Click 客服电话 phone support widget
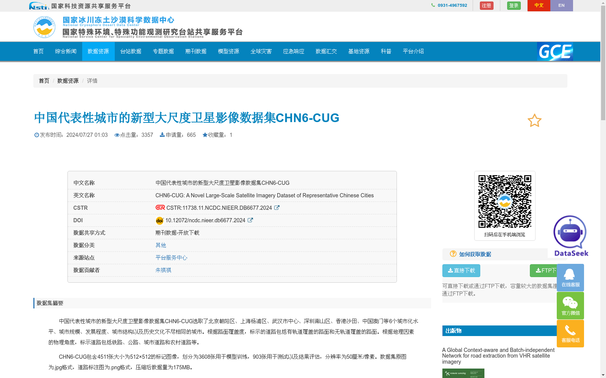Screen dimensions: 606x378 coord(570,333)
